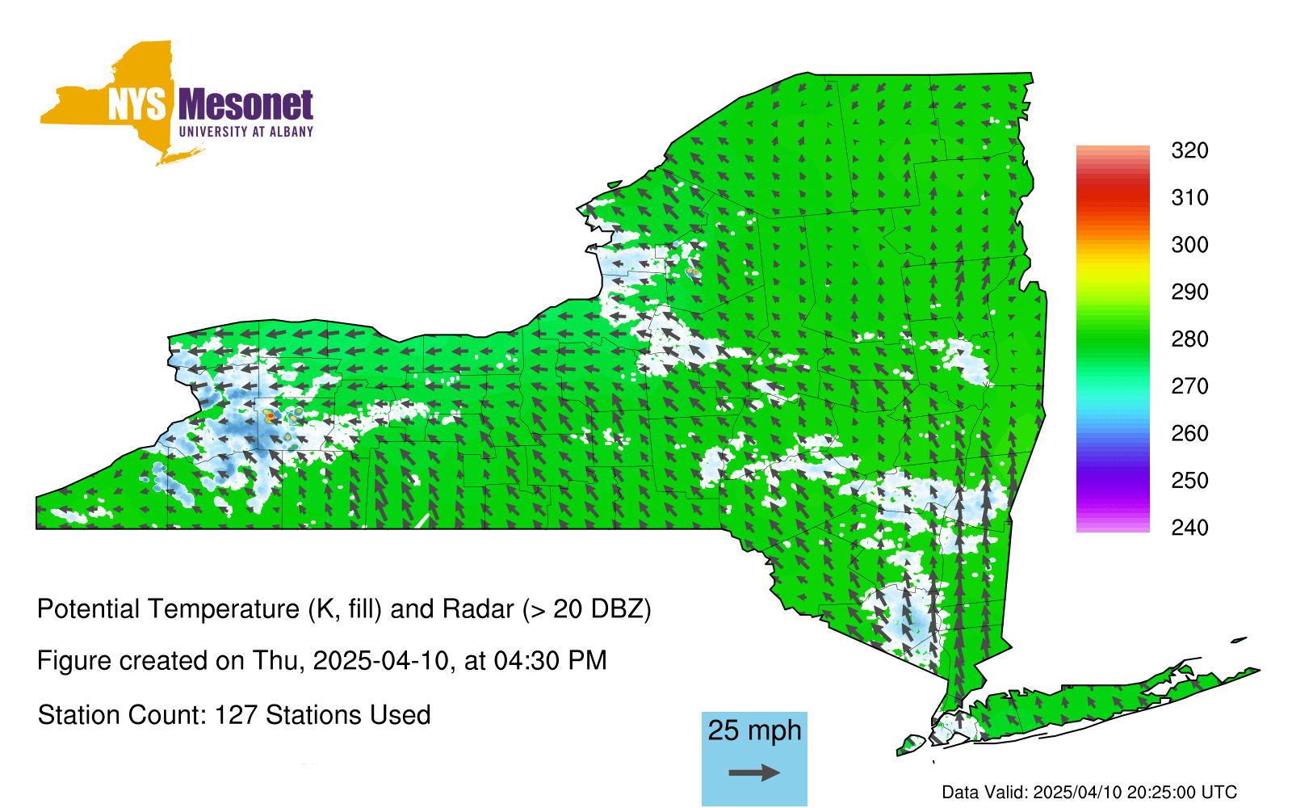
Task: Click the Potential Temperature and Radar title text
Action: 344,608
